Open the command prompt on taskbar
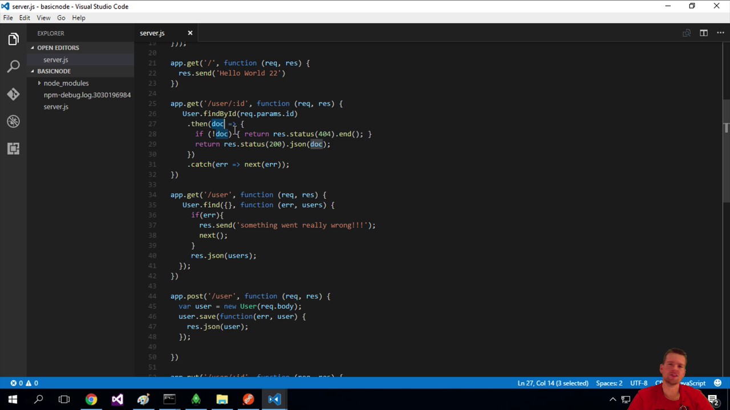730x410 pixels. click(x=169, y=400)
